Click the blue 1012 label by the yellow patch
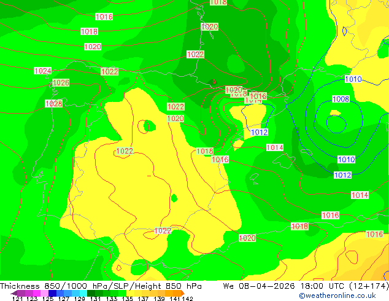This screenshot has width=389, height=301. coord(260,132)
